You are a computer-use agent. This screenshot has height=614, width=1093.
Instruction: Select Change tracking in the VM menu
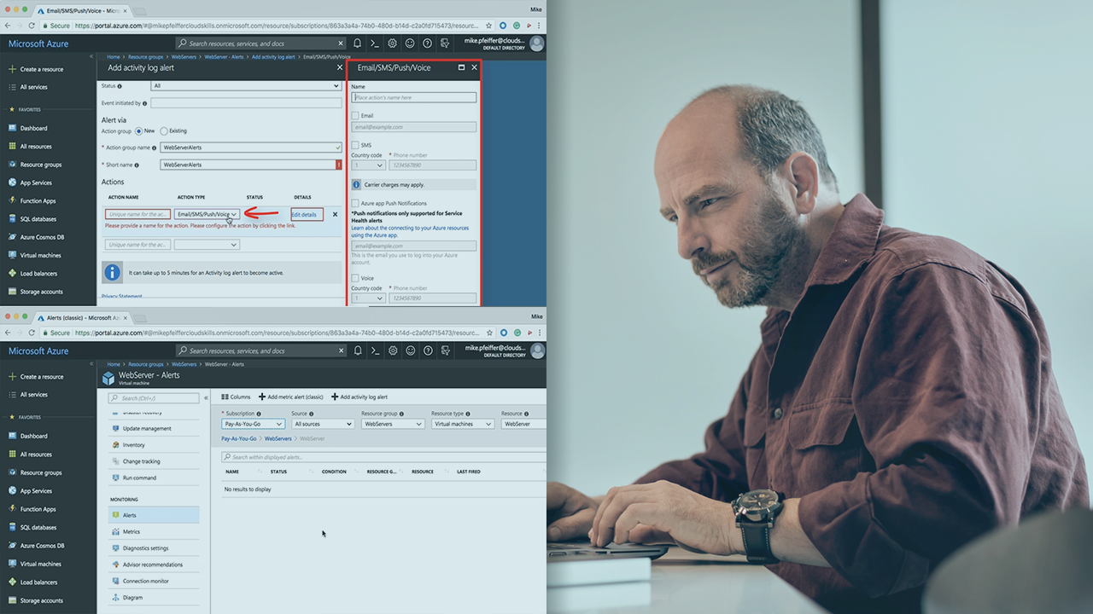(x=141, y=461)
